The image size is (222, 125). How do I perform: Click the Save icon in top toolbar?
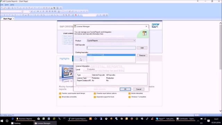8,8
